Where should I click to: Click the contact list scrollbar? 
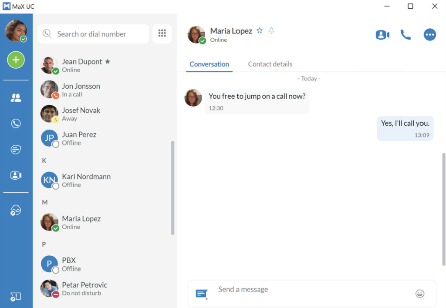pyautogui.click(x=172, y=188)
